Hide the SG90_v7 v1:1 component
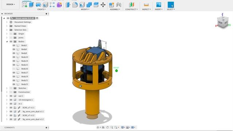This screenshot has height=131, width=233. (x=11, y=108)
